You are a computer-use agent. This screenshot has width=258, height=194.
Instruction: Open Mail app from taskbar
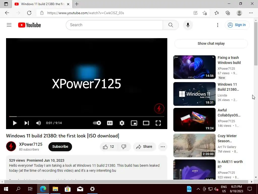click(x=80, y=189)
